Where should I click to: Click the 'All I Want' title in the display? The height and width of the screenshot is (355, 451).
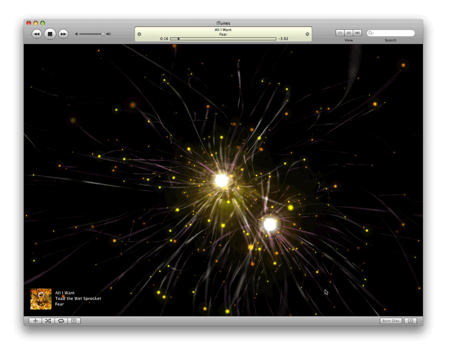(x=223, y=29)
